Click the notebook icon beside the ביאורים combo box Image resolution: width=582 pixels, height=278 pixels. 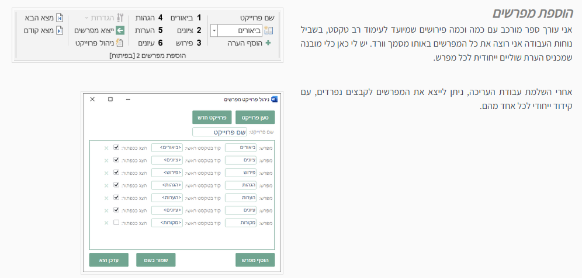coord(268,31)
